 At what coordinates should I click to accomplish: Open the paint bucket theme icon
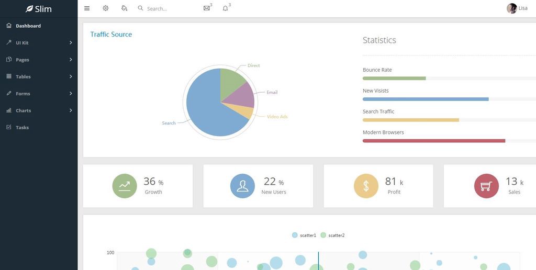pyautogui.click(x=125, y=8)
